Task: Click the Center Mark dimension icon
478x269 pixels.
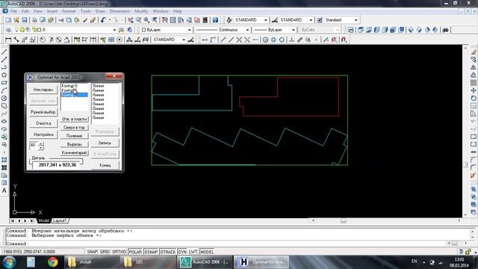Action: pyautogui.click(x=119, y=40)
